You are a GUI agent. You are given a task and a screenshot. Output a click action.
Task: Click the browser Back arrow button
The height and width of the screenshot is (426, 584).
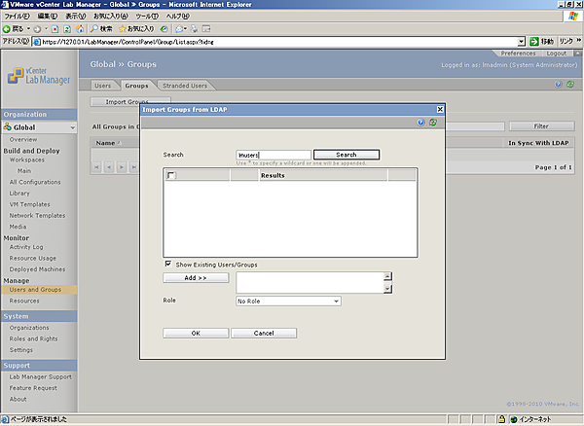click(x=9, y=29)
